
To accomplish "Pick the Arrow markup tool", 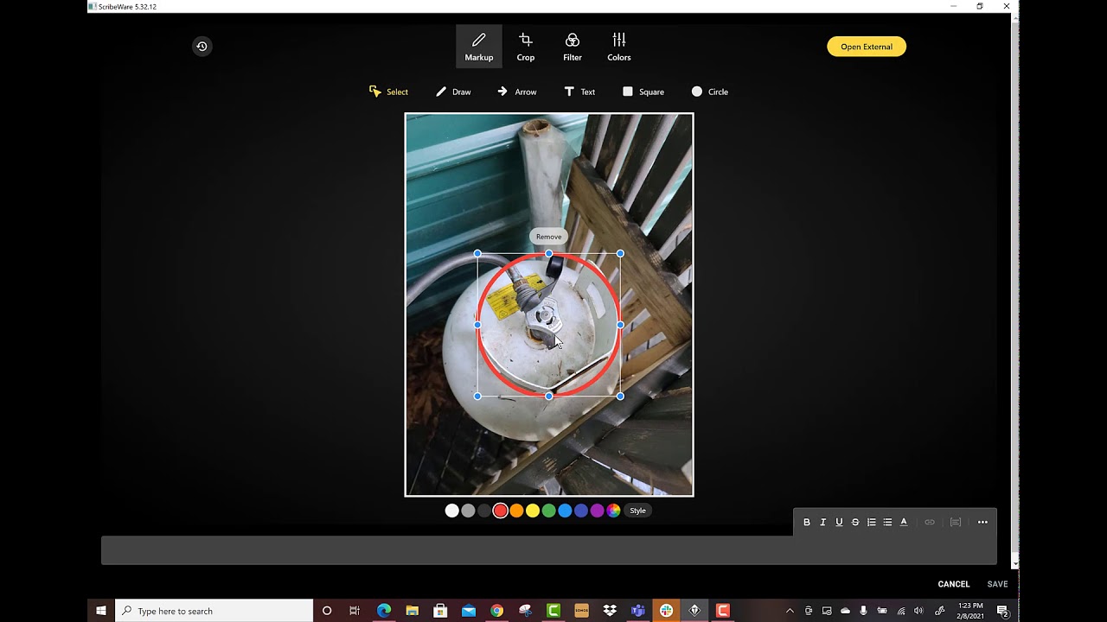I will 517,92.
